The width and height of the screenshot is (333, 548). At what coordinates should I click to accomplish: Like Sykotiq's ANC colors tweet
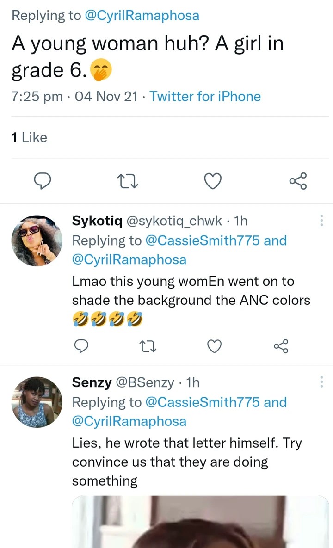click(213, 345)
